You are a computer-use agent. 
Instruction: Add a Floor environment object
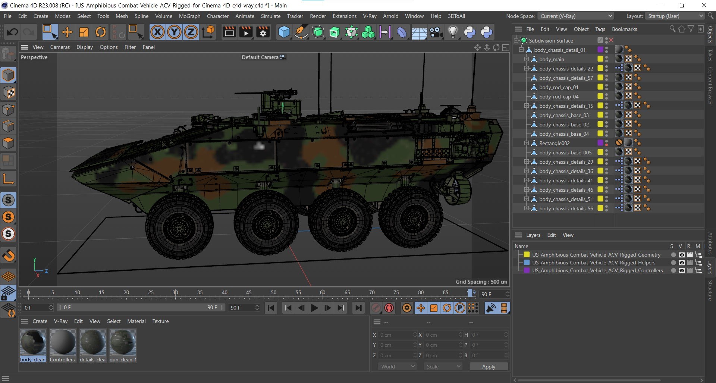pyautogui.click(x=419, y=32)
